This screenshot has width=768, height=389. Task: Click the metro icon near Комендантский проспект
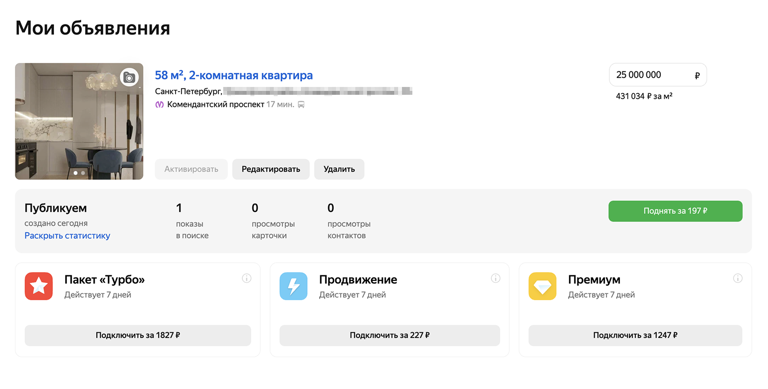tap(159, 104)
